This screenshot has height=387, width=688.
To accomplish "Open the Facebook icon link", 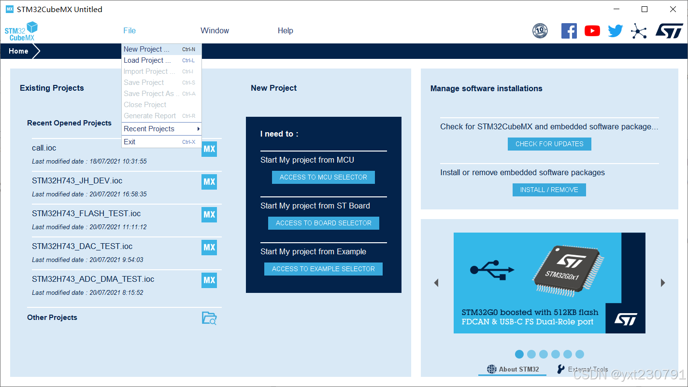I will tap(569, 31).
